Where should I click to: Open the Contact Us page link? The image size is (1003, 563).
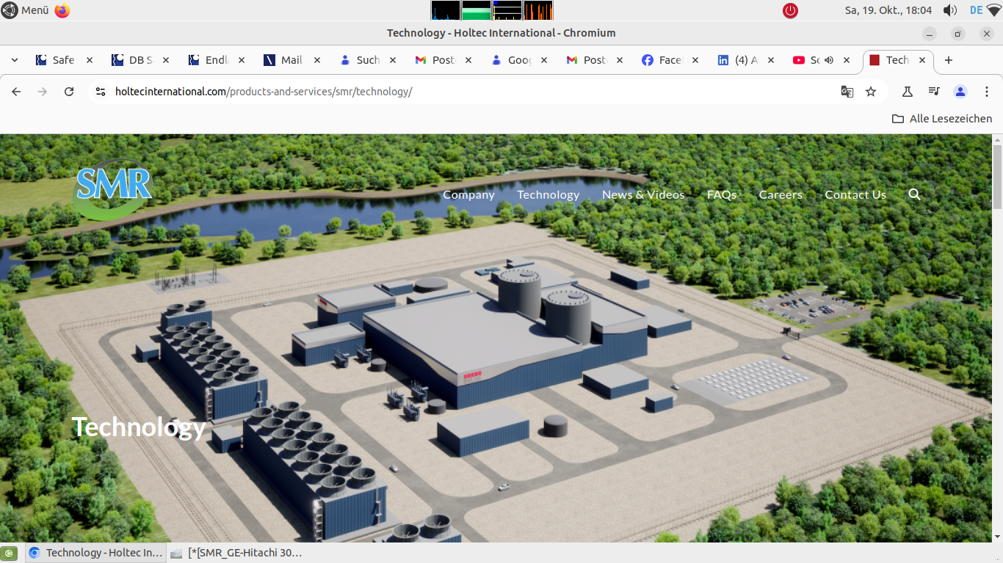coord(855,194)
